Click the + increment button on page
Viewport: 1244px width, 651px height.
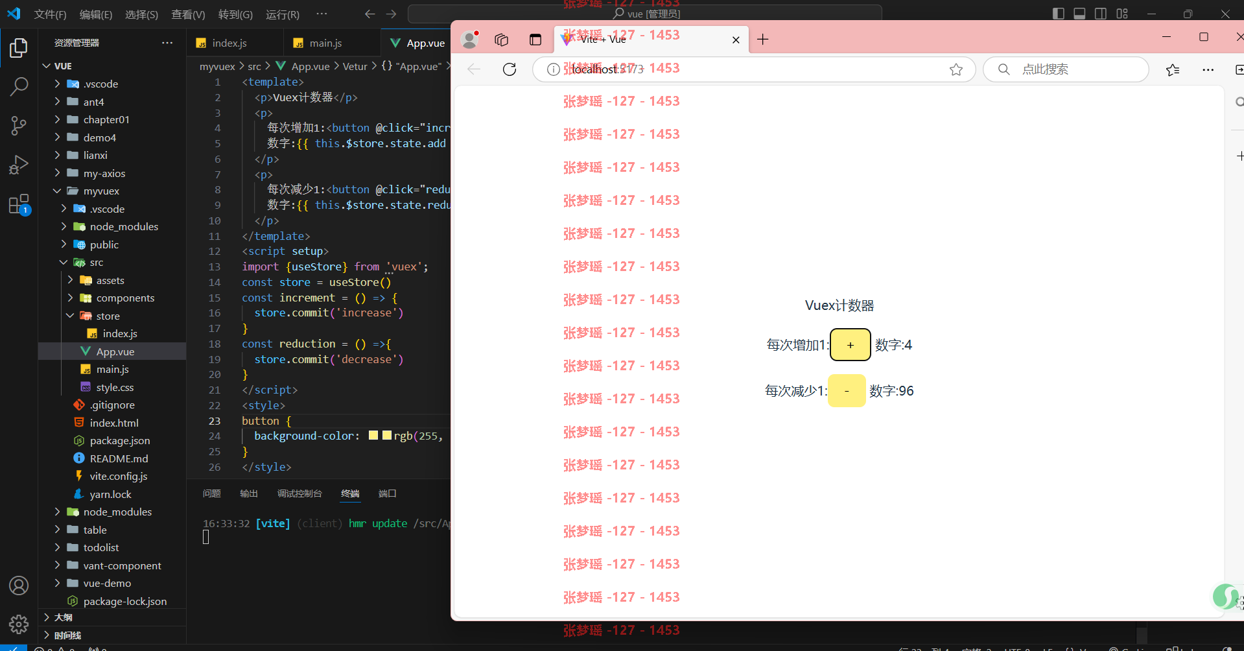coord(851,345)
